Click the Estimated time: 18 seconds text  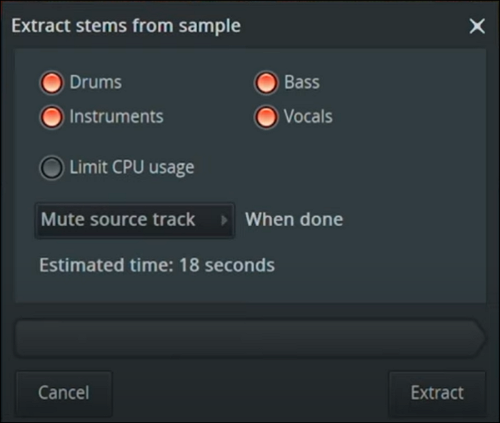(x=156, y=265)
